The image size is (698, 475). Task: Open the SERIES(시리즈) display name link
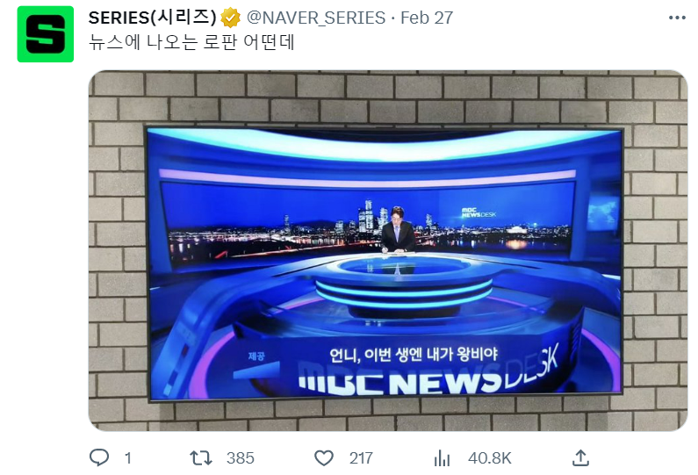click(x=152, y=18)
